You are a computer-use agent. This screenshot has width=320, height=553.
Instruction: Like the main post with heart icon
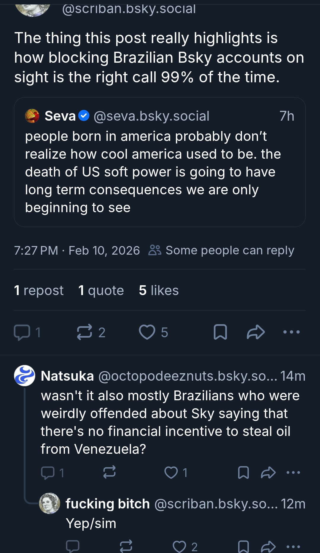click(x=147, y=332)
